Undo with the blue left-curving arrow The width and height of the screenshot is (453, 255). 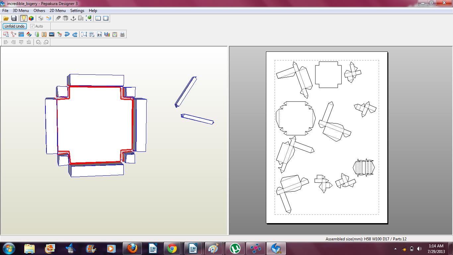67,34
